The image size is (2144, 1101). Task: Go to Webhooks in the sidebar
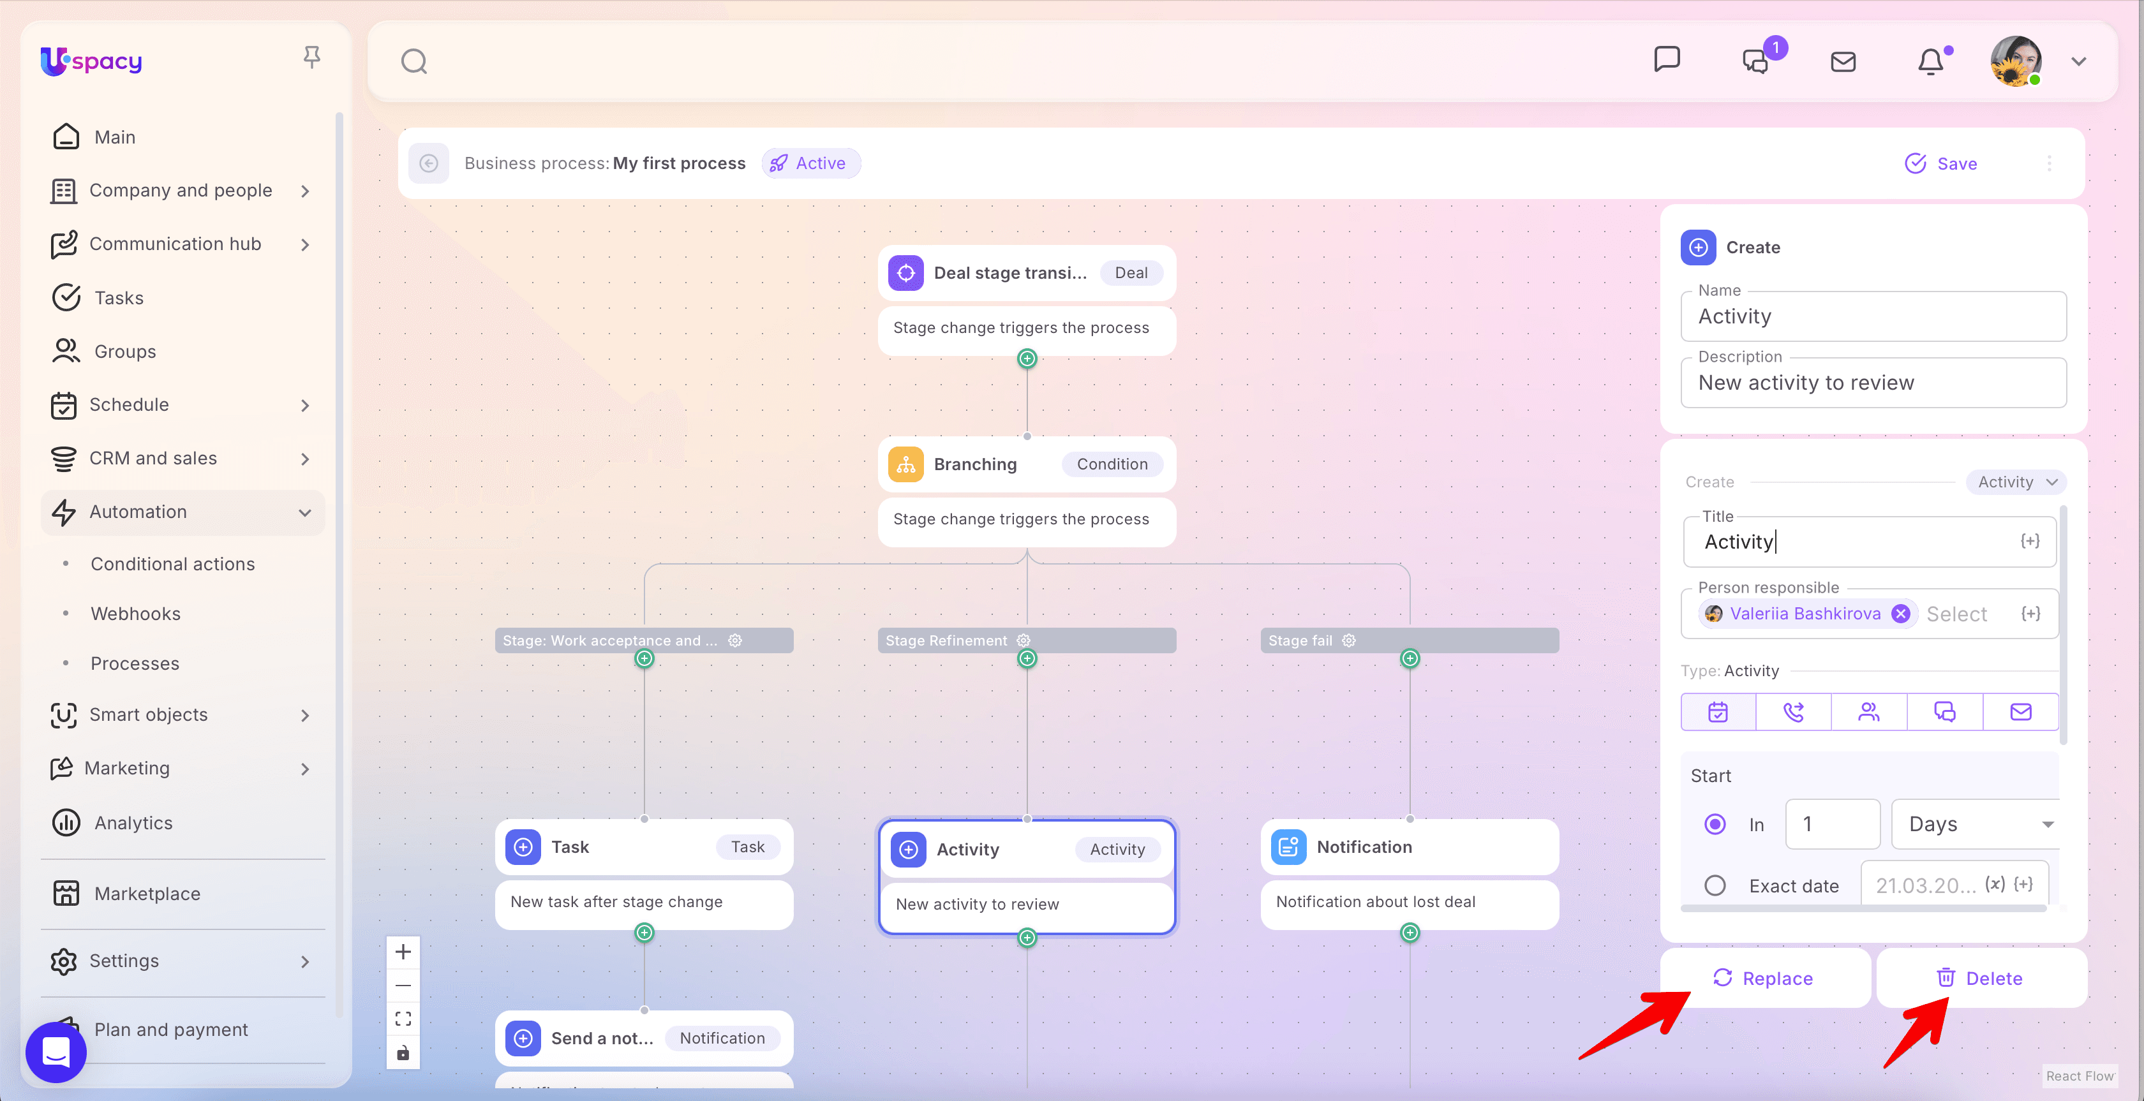[x=136, y=613]
